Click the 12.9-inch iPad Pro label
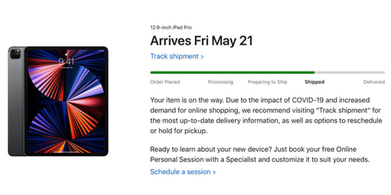 click(x=171, y=27)
